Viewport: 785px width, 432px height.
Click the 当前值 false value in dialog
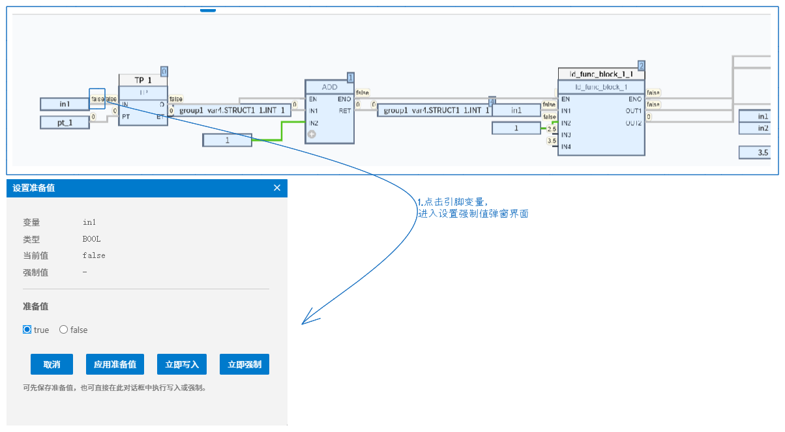tap(94, 255)
